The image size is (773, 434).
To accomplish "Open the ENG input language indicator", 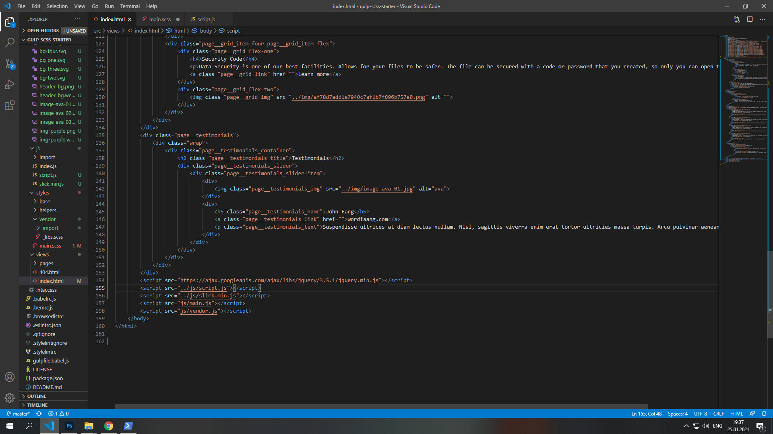I will [x=717, y=426].
